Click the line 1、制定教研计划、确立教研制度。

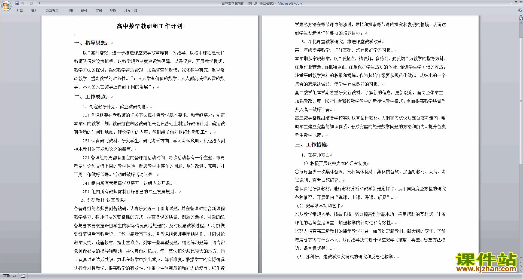click(116, 107)
